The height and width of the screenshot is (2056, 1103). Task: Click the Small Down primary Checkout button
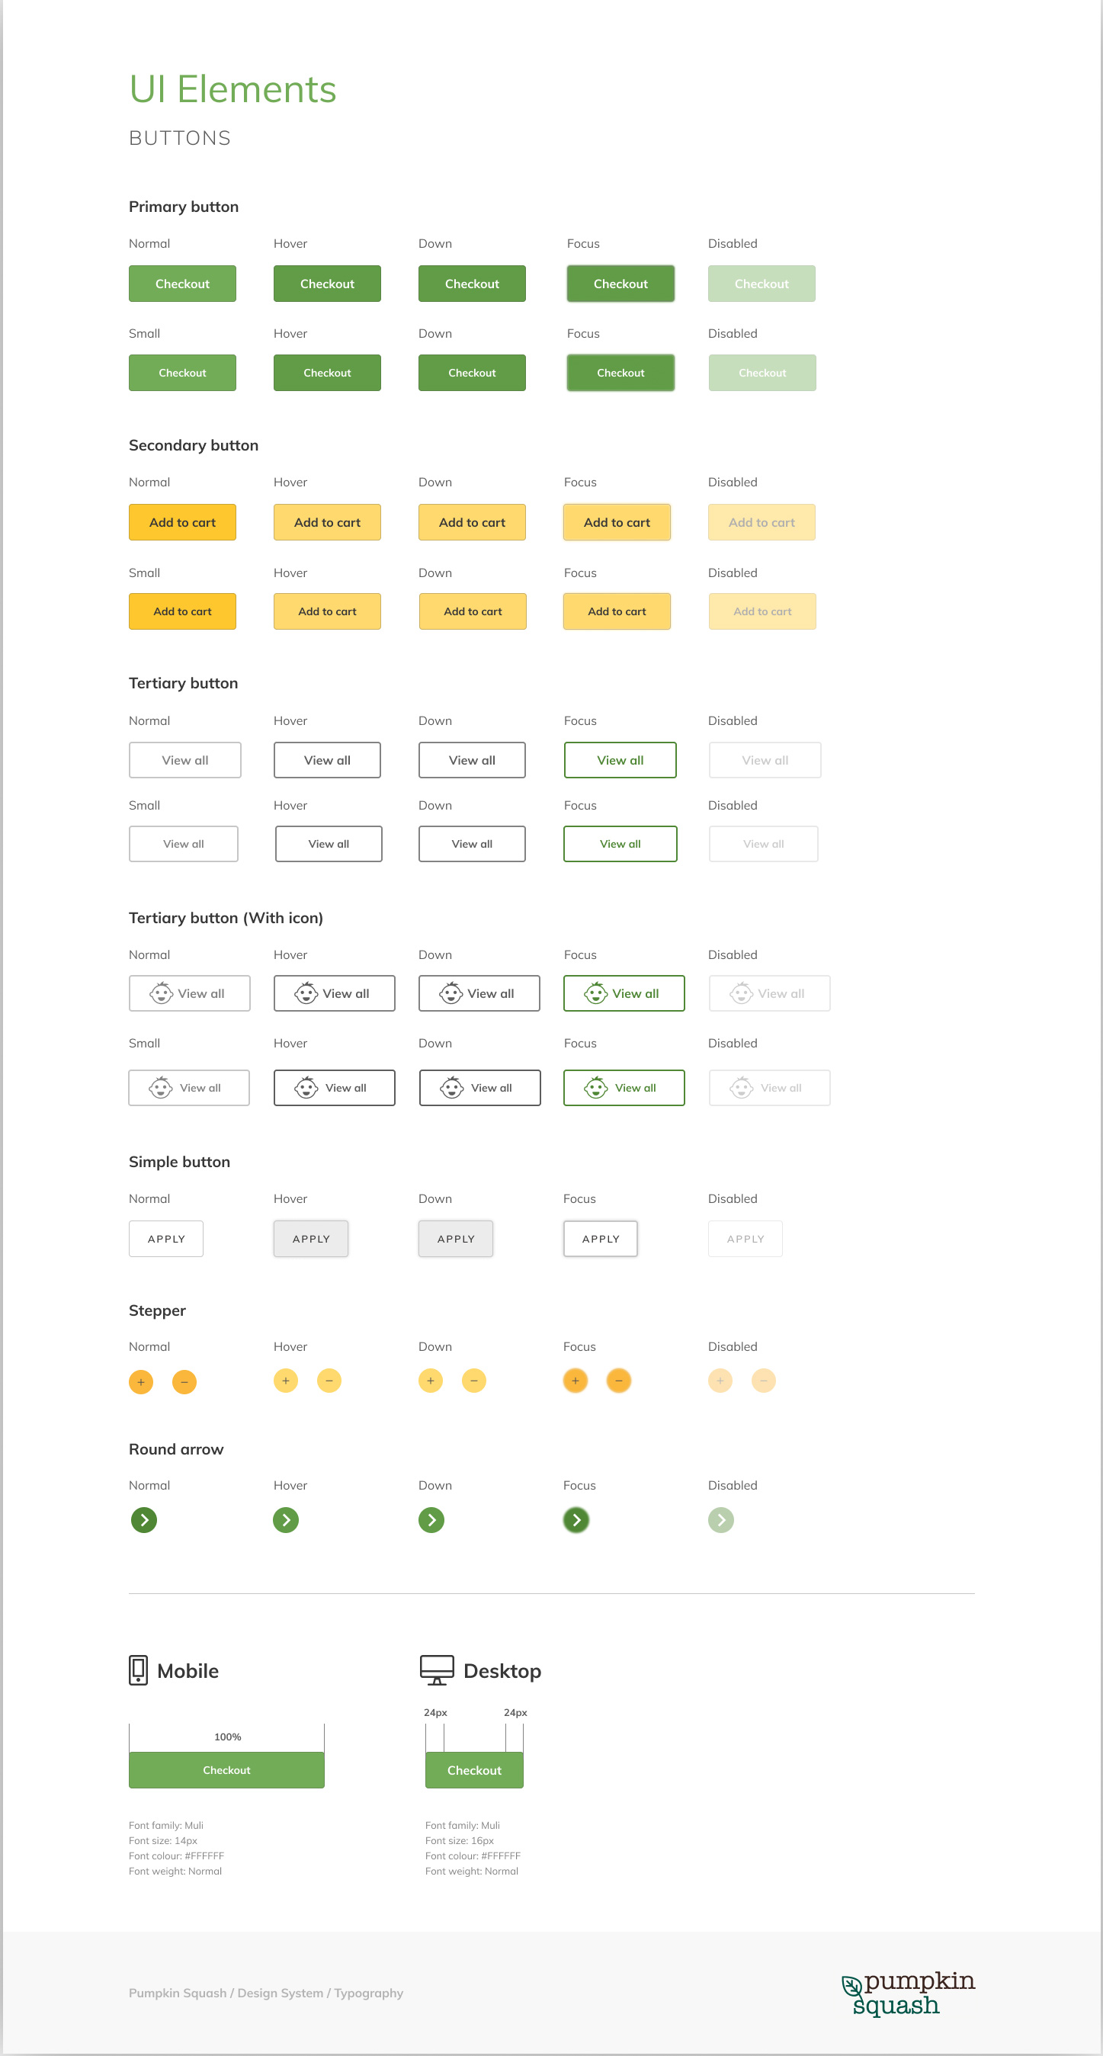point(472,373)
